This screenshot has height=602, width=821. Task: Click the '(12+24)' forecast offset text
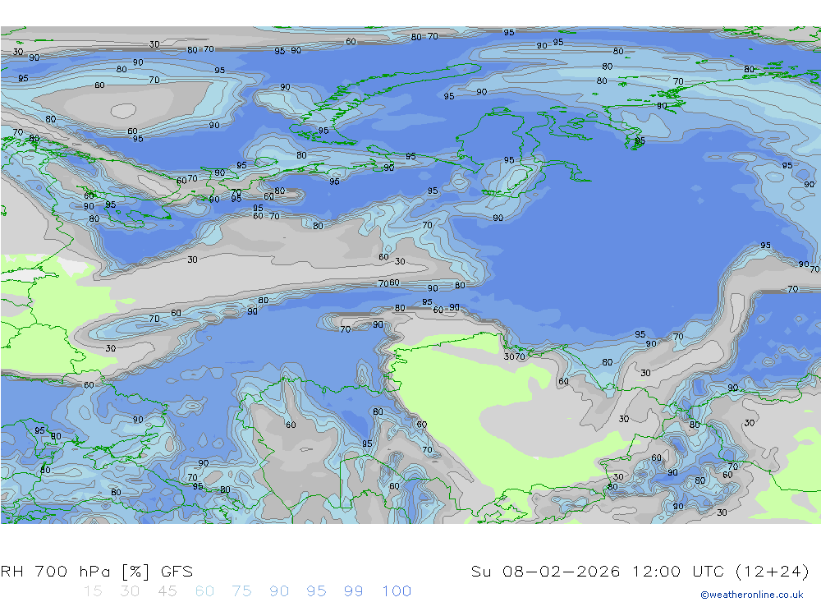pyautogui.click(x=773, y=571)
